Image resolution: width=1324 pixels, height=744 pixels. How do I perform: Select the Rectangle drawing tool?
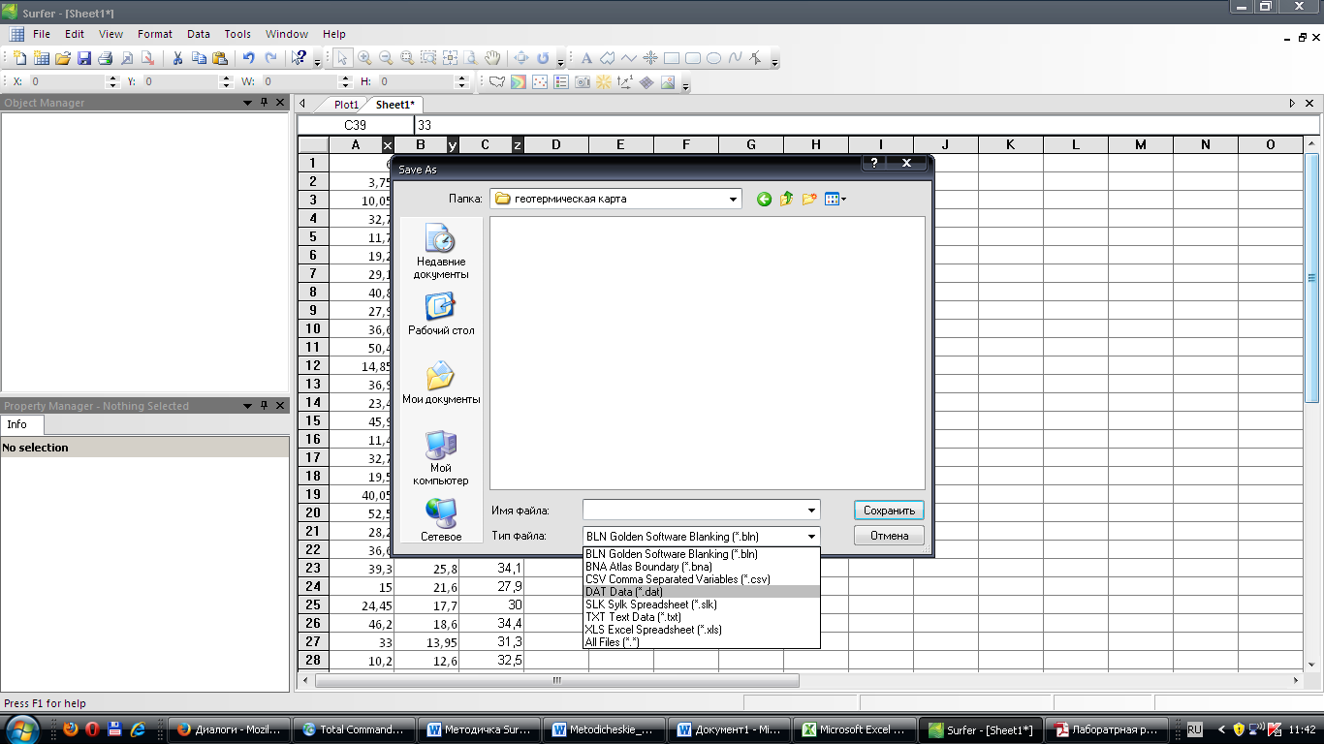tap(671, 58)
